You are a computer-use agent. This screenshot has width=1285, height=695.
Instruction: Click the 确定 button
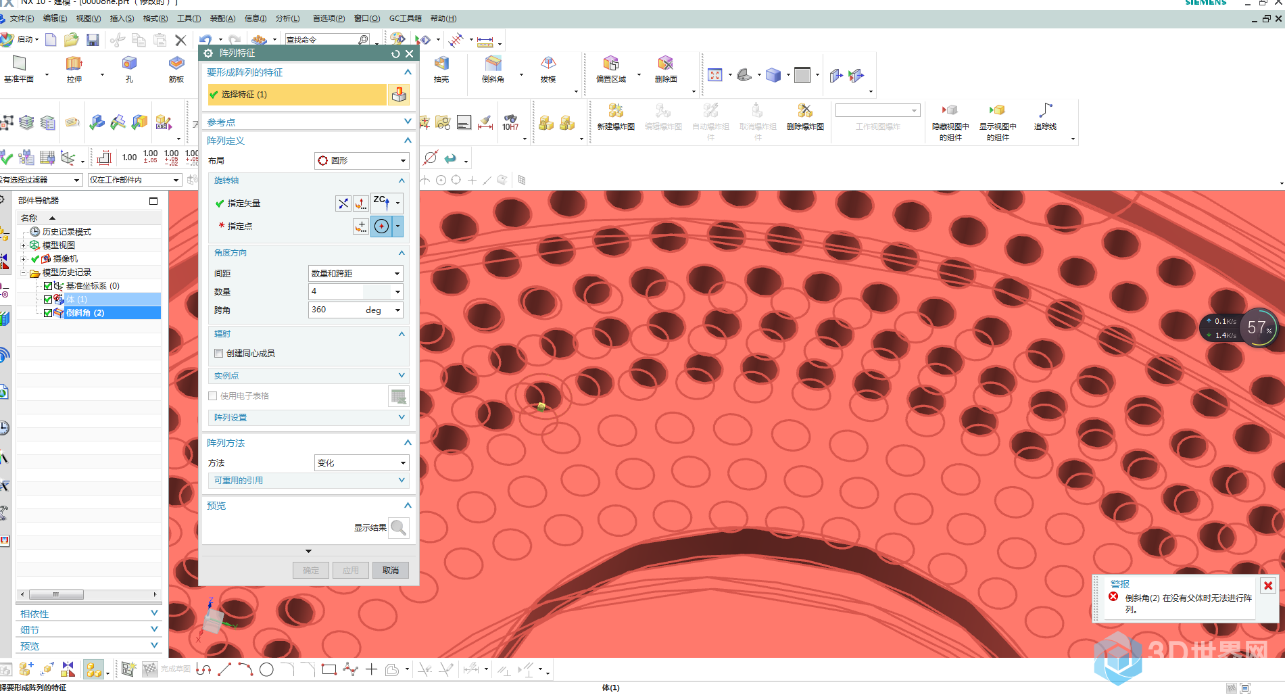pos(311,571)
